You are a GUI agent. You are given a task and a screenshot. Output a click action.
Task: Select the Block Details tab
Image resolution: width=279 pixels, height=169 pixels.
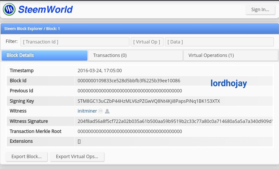coord(44,55)
